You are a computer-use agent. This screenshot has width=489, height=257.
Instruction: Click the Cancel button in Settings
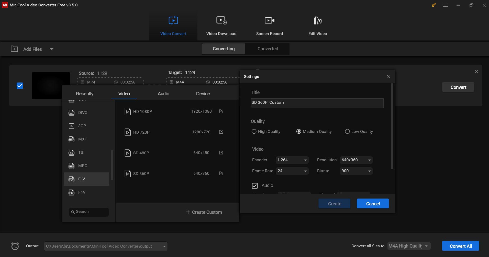coord(373,204)
